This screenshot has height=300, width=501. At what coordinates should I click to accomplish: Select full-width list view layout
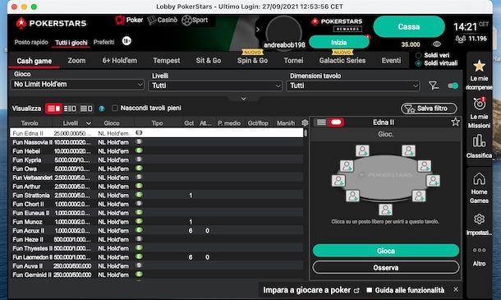53,108
